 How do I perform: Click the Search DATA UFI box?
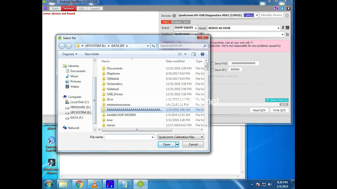(183, 46)
